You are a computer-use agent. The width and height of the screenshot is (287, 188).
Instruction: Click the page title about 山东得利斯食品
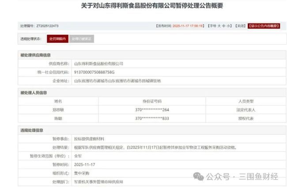pos(152,5)
